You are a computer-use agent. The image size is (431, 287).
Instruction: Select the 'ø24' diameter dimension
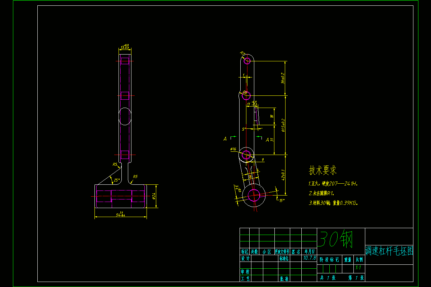coord(154,196)
